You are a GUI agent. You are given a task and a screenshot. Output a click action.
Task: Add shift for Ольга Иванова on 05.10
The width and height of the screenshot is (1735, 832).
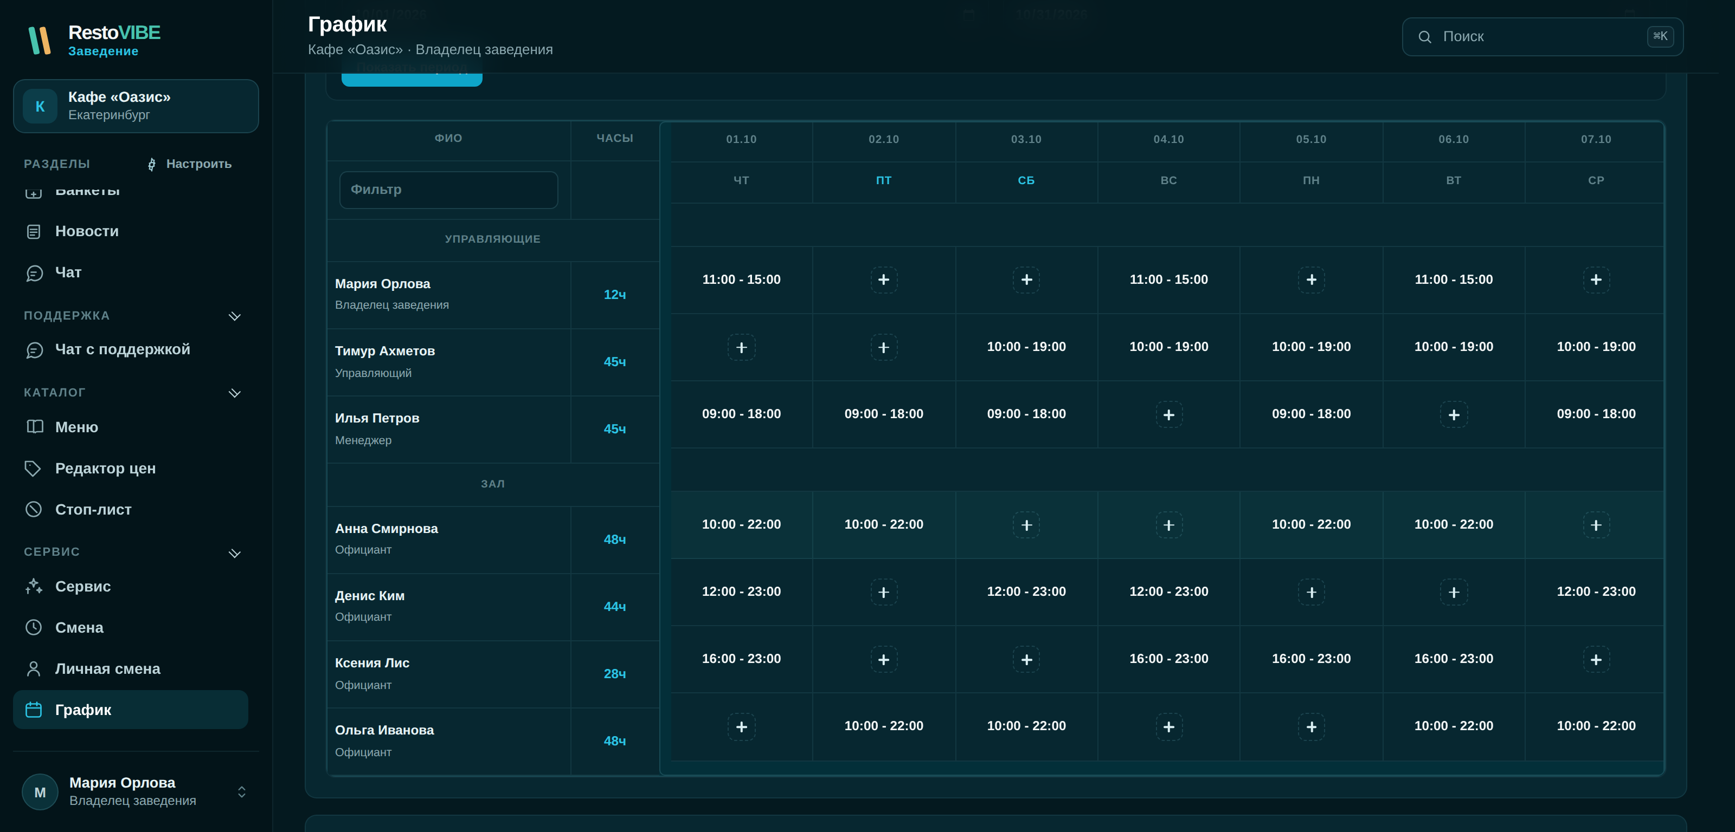[1312, 727]
